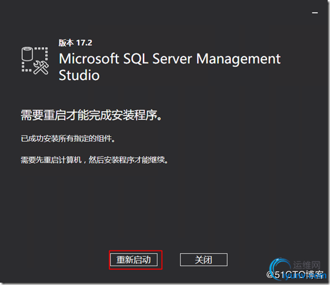Click the 关闭 close button
This screenshot has width=330, height=285.
pyautogui.click(x=204, y=260)
